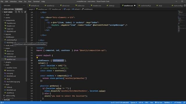This screenshot has height=104, width=186.
Task: Expand the plugins folder
Action: 8,62
